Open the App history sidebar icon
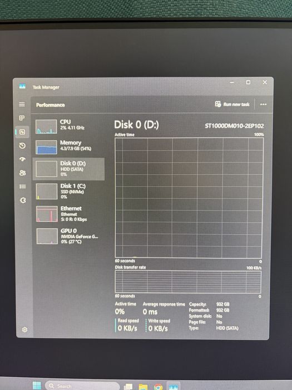 [x=22, y=145]
